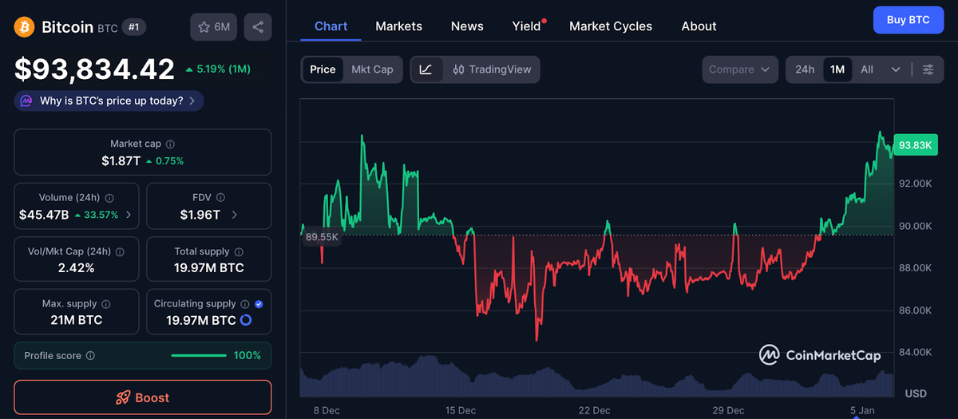958x419 pixels.
Task: Click the rocket icon on Boost
Action: pyautogui.click(x=123, y=397)
